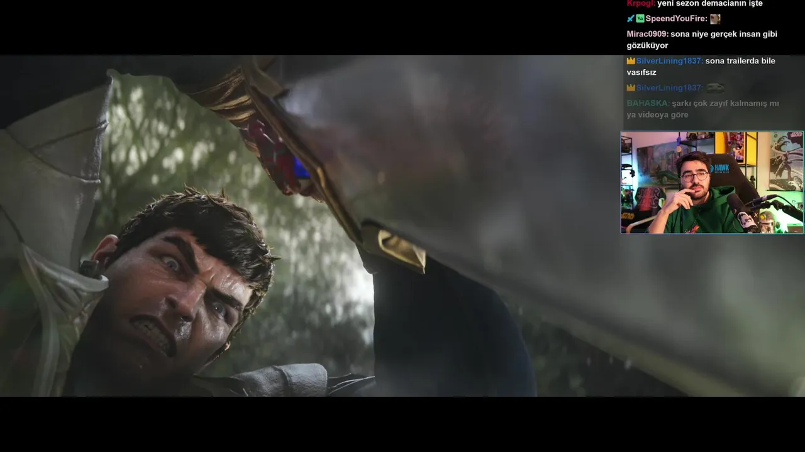
Task: Open SilverLining1837 username before 'sona trailerda bile'
Action: (670, 61)
